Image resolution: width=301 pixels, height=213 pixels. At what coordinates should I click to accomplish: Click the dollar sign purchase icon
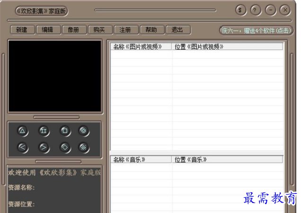tap(240, 10)
